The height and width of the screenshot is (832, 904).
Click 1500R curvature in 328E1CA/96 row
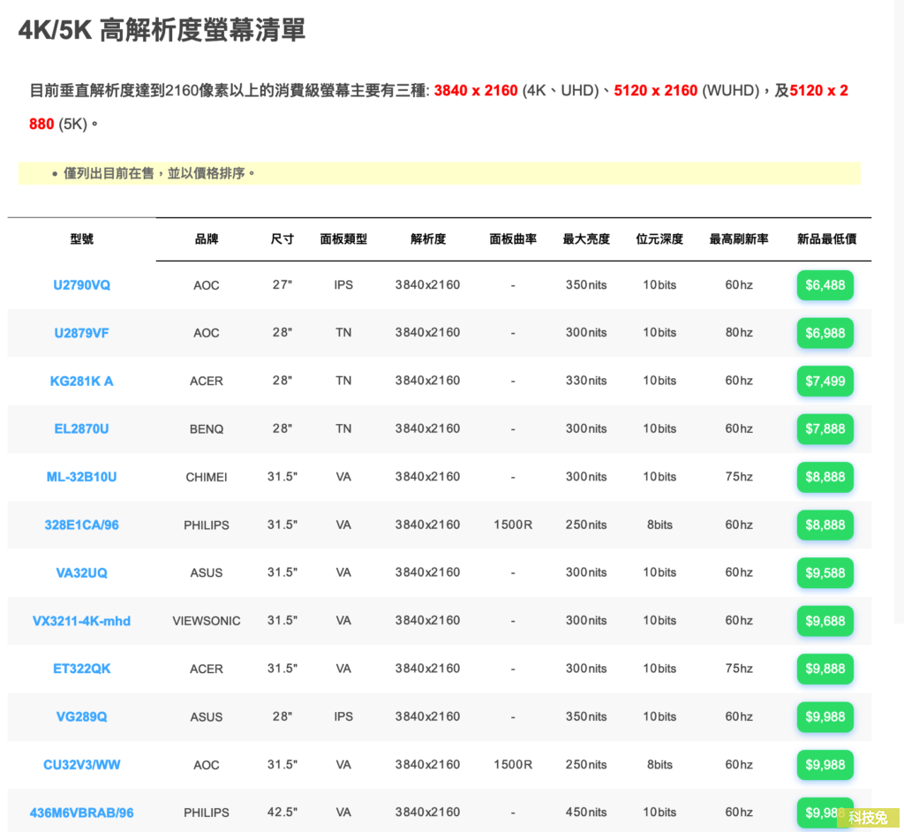click(513, 525)
